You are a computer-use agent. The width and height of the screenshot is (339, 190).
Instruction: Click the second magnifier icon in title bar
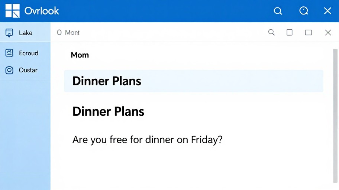point(304,11)
